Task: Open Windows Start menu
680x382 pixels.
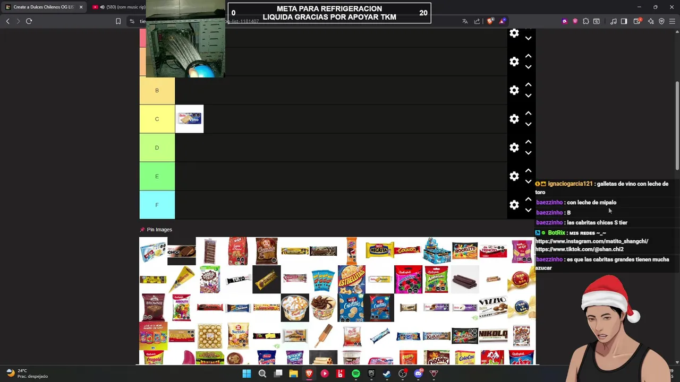Action: pos(246,374)
